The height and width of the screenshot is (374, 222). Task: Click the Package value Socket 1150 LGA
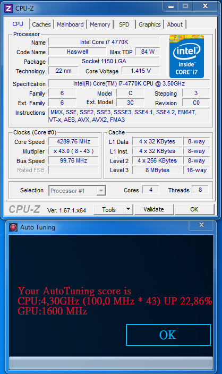(104, 61)
